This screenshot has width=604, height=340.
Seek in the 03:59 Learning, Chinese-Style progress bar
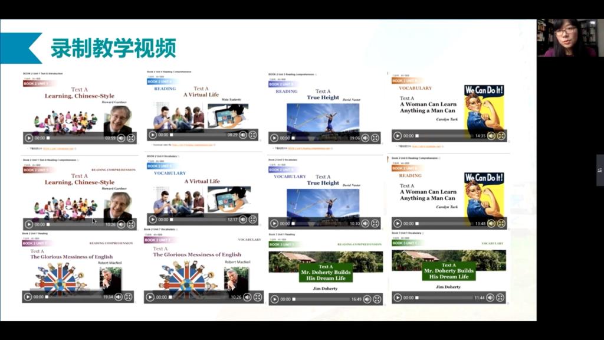tap(75, 138)
